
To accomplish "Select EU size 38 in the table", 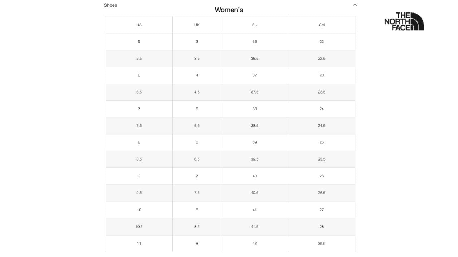I will [254, 109].
